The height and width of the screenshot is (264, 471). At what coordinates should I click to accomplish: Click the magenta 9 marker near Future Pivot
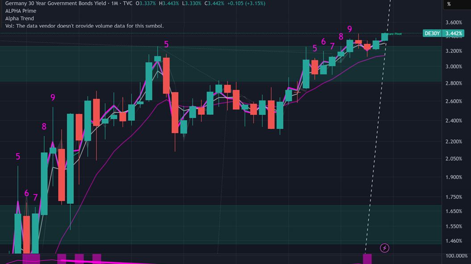coord(350,29)
